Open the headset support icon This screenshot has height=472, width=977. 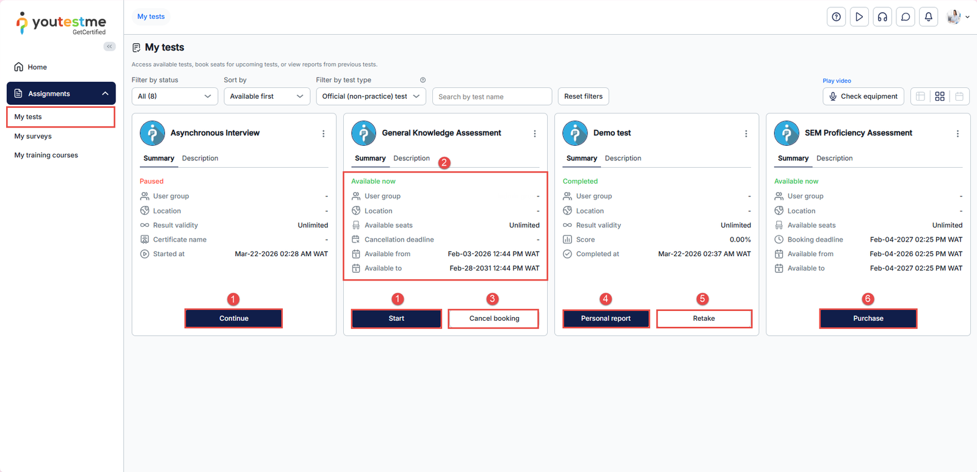pos(882,17)
